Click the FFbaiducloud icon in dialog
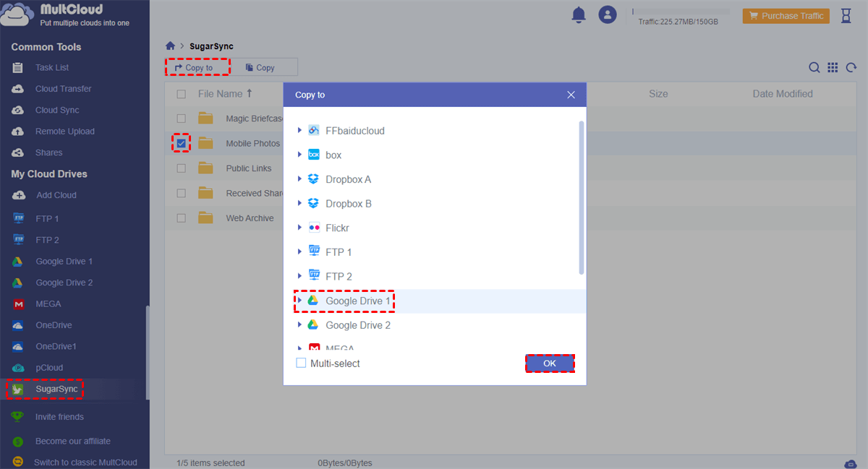Image resolution: width=868 pixels, height=469 pixels. [314, 131]
